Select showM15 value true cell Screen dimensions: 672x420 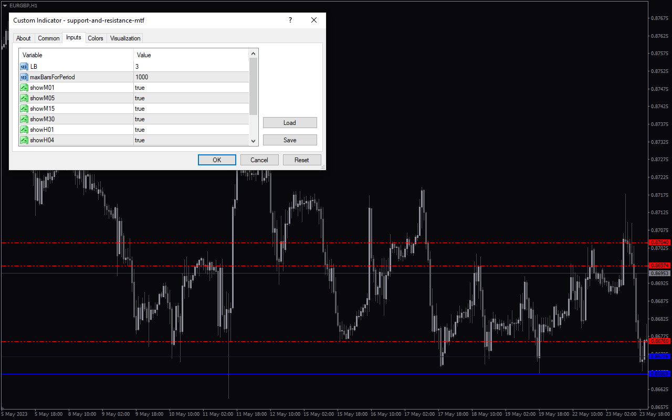(x=191, y=109)
